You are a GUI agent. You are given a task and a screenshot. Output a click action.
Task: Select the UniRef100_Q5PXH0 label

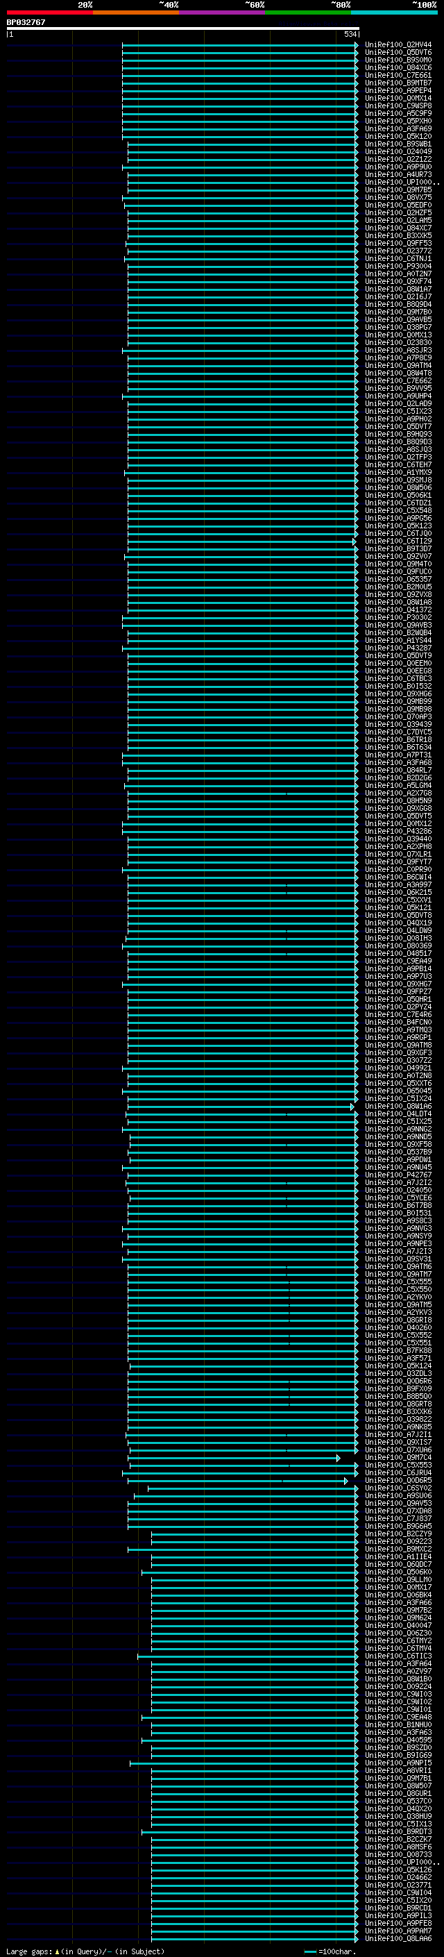[x=398, y=121]
